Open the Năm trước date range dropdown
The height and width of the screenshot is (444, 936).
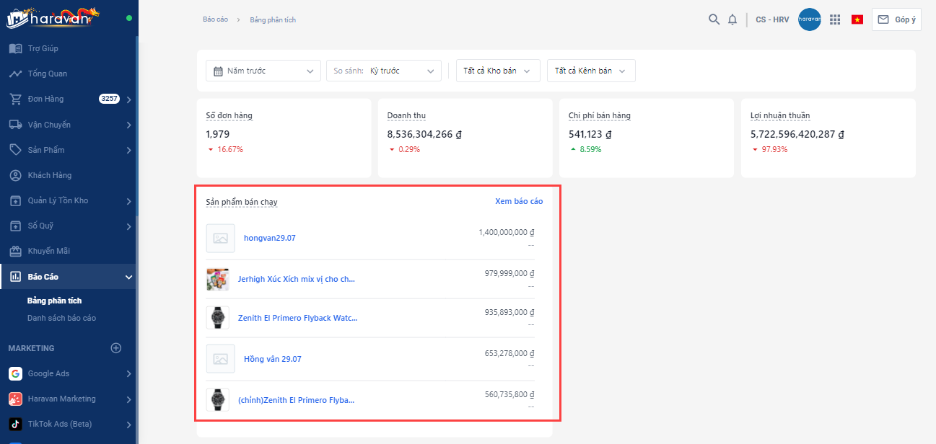pyautogui.click(x=263, y=71)
